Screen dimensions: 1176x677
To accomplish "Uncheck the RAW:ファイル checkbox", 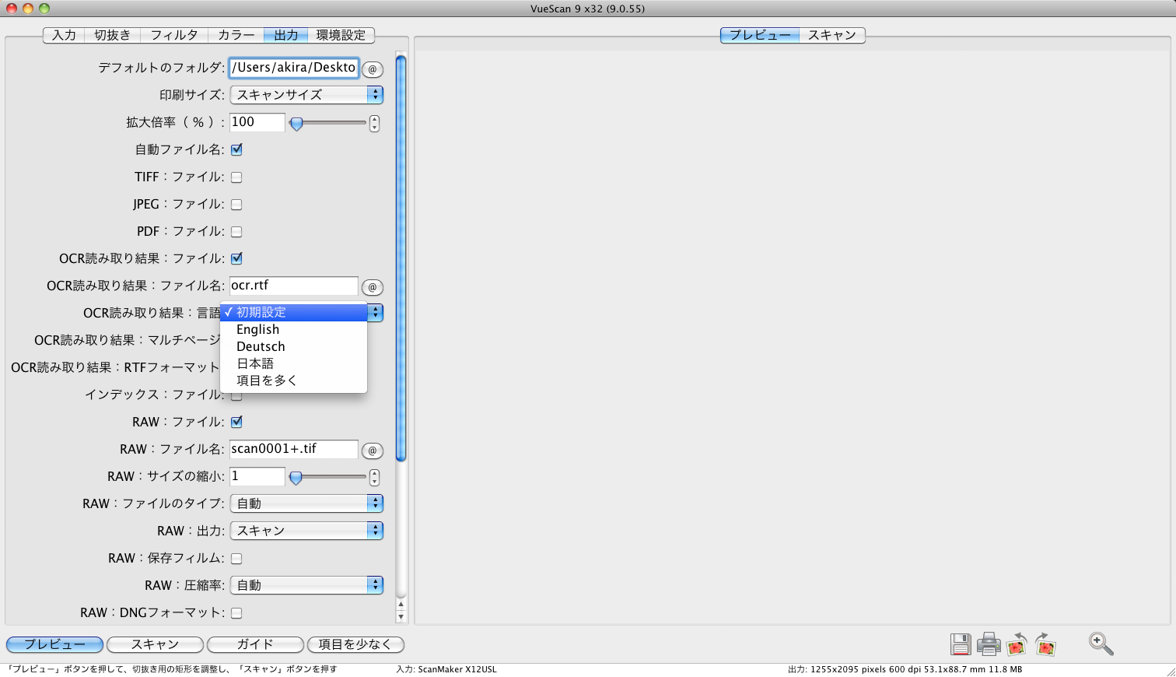I will [x=236, y=422].
